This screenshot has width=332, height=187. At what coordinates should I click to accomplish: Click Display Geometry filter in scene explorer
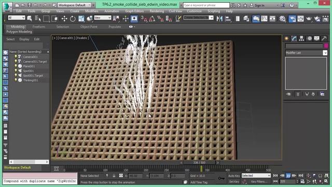(6, 52)
